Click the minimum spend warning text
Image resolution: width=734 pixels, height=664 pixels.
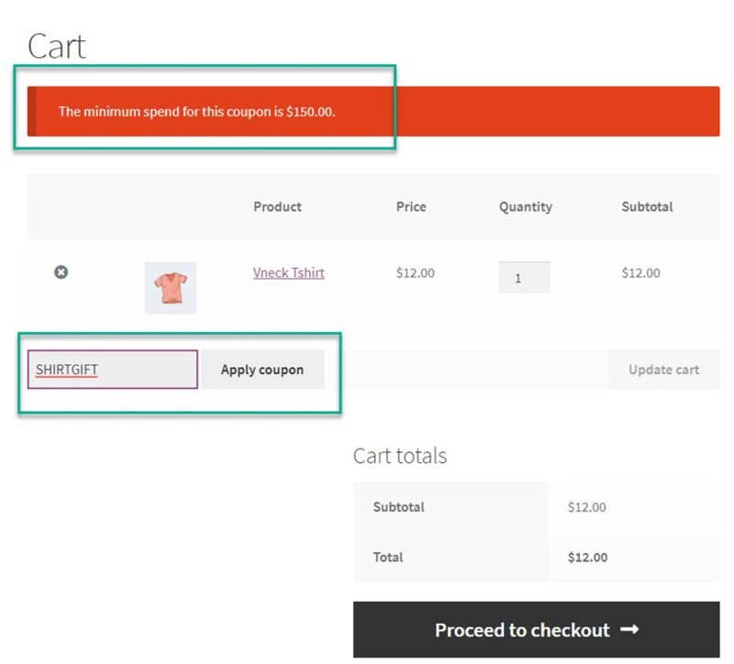click(x=204, y=111)
